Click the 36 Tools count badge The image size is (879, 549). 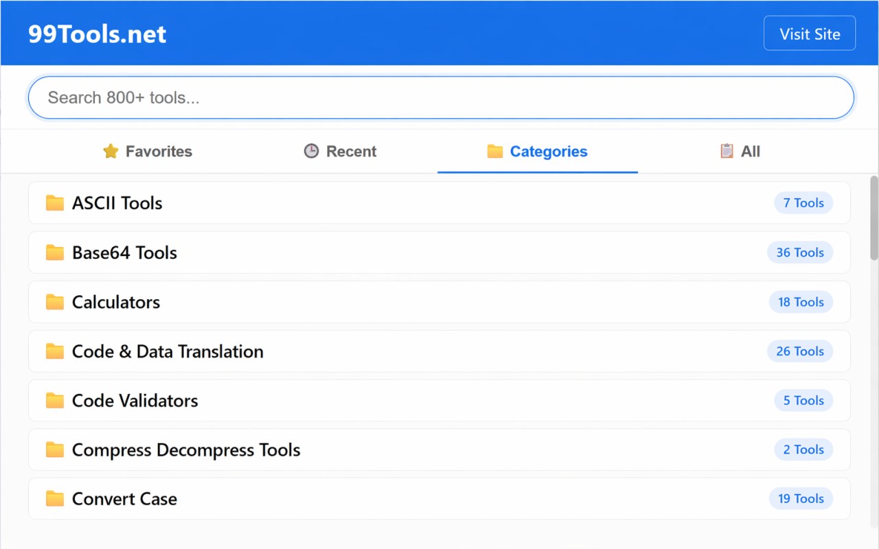[x=800, y=253]
